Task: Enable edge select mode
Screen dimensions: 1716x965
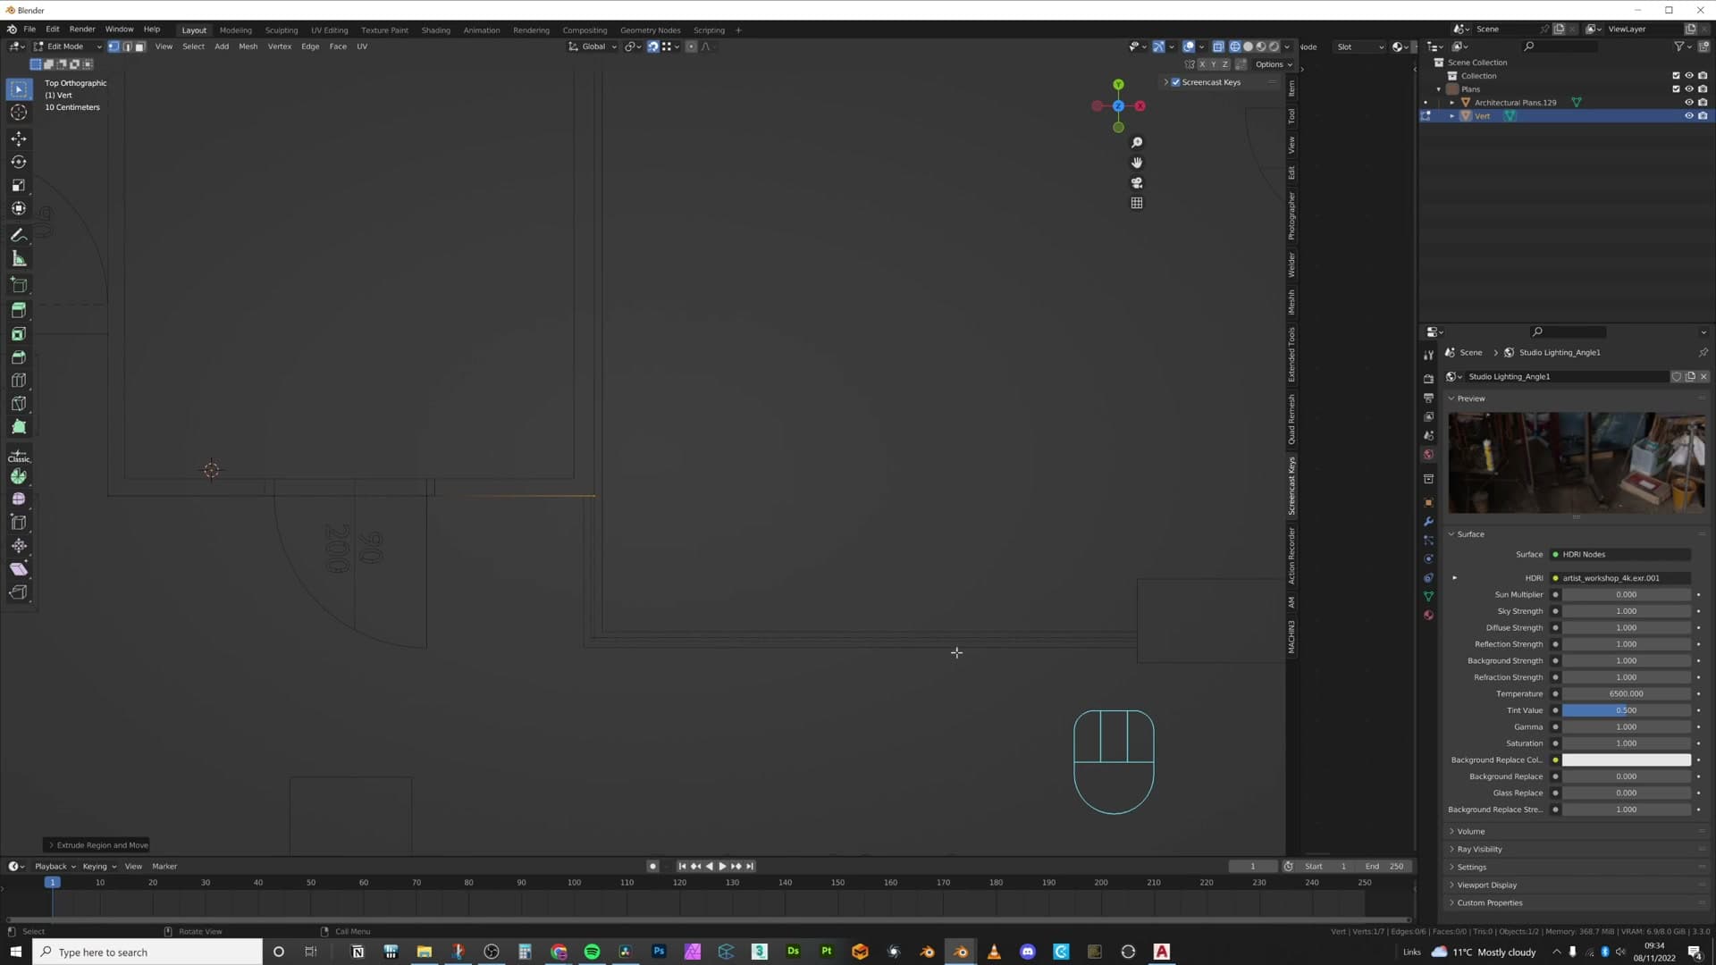Action: (127, 46)
